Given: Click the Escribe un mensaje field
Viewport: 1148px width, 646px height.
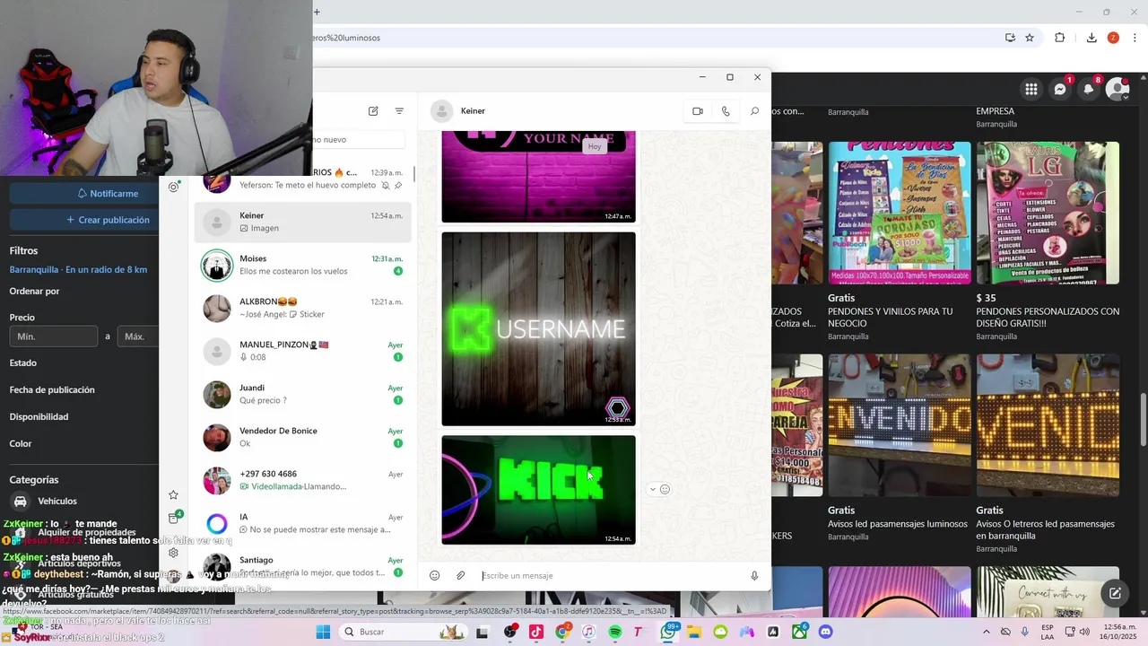Looking at the screenshot, I should tap(609, 576).
